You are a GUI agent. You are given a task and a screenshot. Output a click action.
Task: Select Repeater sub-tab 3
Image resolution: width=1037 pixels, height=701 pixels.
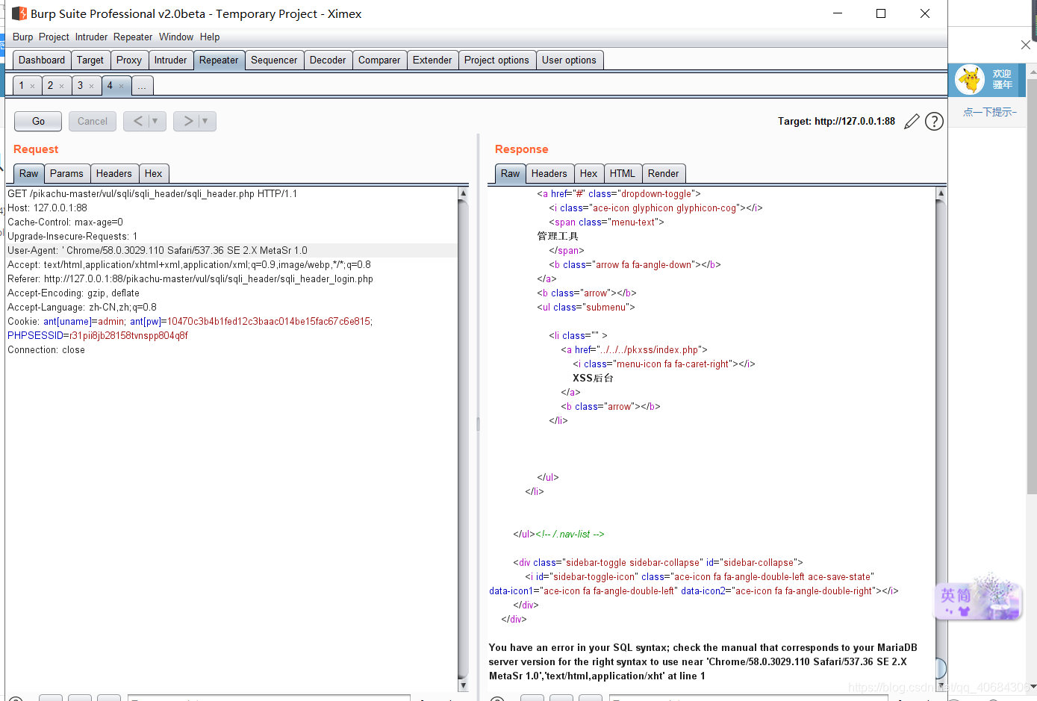[81, 86]
